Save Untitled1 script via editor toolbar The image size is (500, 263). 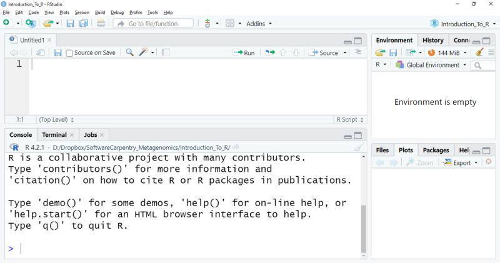(57, 52)
